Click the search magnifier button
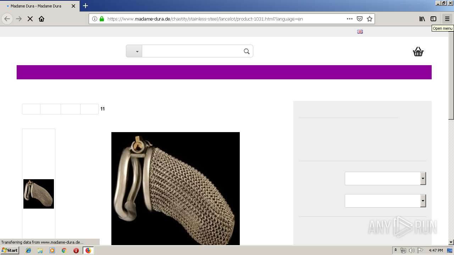This screenshot has width=454, height=255. pos(247,51)
